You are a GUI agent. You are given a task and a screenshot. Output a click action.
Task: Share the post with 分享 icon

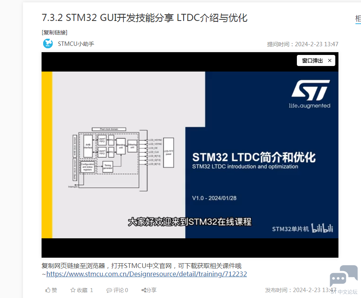[149, 290]
